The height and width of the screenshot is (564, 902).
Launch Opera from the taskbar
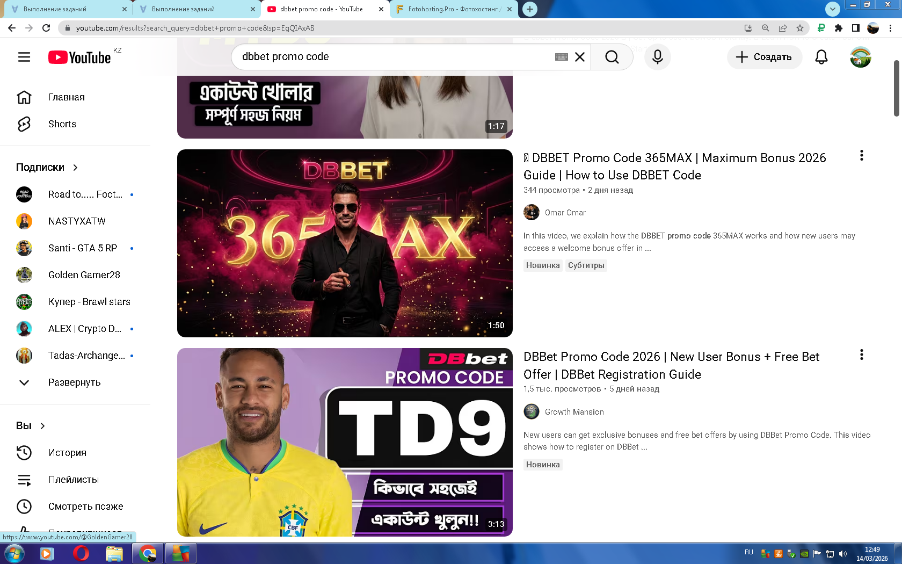tap(81, 553)
